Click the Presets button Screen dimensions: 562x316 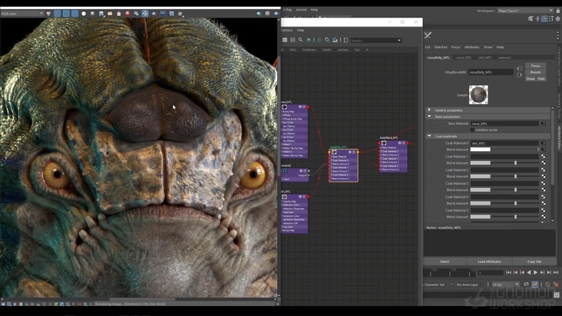535,72
